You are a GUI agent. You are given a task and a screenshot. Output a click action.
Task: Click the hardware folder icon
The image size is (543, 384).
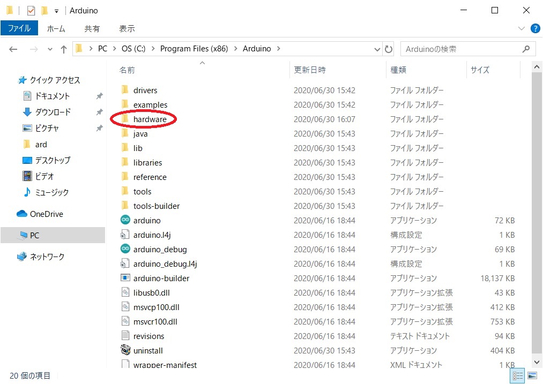(x=125, y=119)
